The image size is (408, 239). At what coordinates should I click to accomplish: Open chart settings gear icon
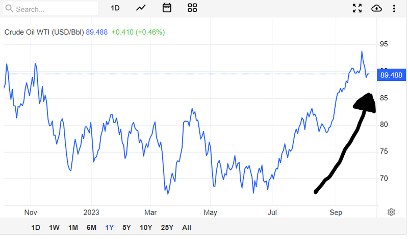[391, 213]
